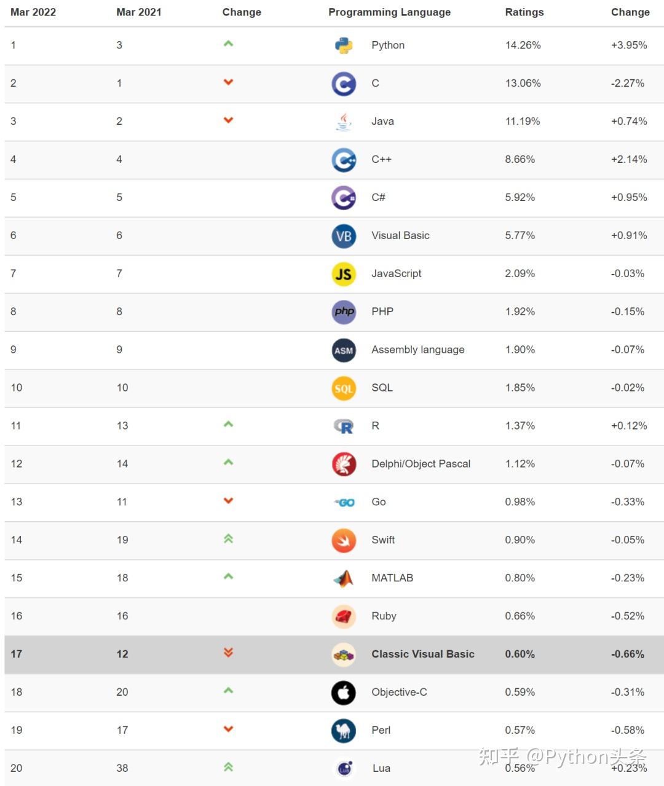Image resolution: width=664 pixels, height=786 pixels.
Task: Click the red down arrow in C row
Action: (x=228, y=82)
